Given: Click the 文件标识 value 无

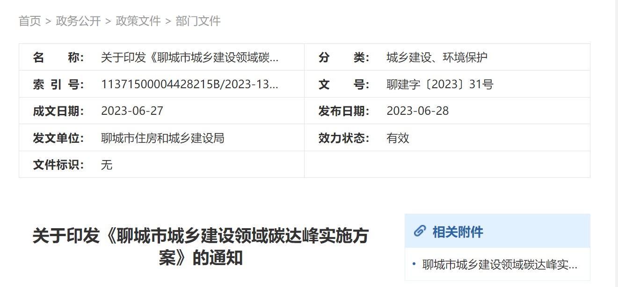Looking at the screenshot, I should [107, 165].
